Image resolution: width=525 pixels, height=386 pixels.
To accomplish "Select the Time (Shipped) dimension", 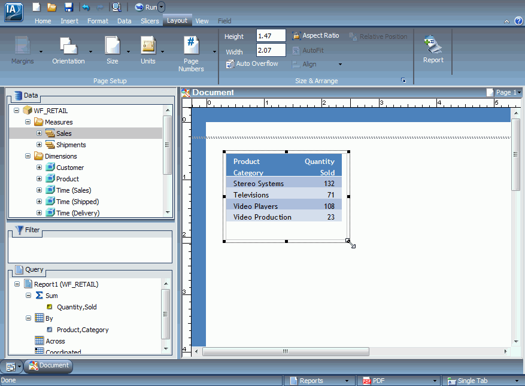I will [x=78, y=202].
